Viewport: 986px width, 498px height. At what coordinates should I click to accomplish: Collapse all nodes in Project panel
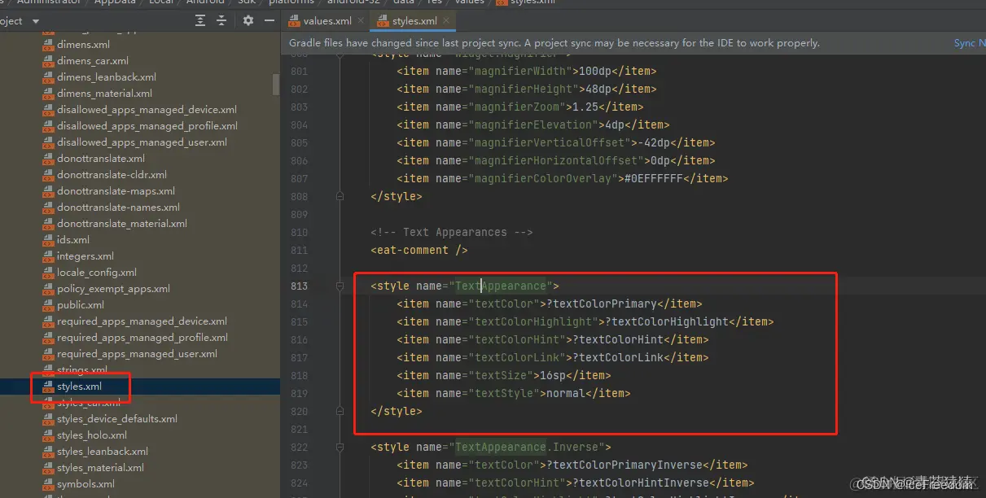tap(222, 20)
